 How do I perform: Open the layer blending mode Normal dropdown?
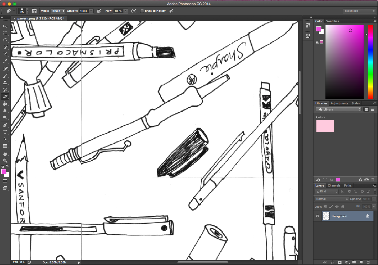coord(331,199)
